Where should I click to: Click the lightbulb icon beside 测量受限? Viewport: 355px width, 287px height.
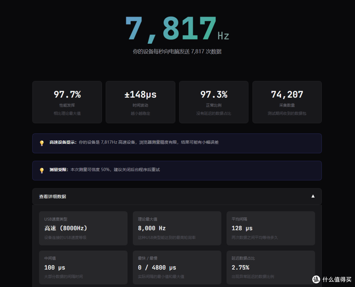click(42, 170)
